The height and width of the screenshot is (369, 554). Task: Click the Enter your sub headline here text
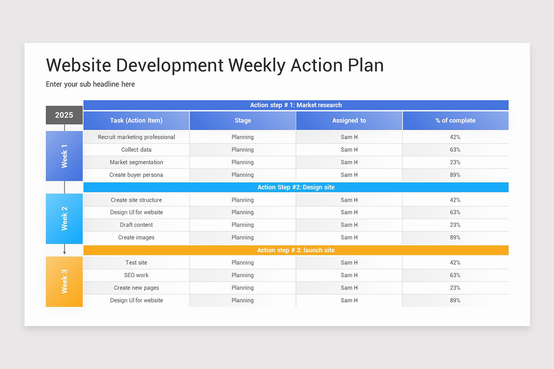pyautogui.click(x=90, y=84)
